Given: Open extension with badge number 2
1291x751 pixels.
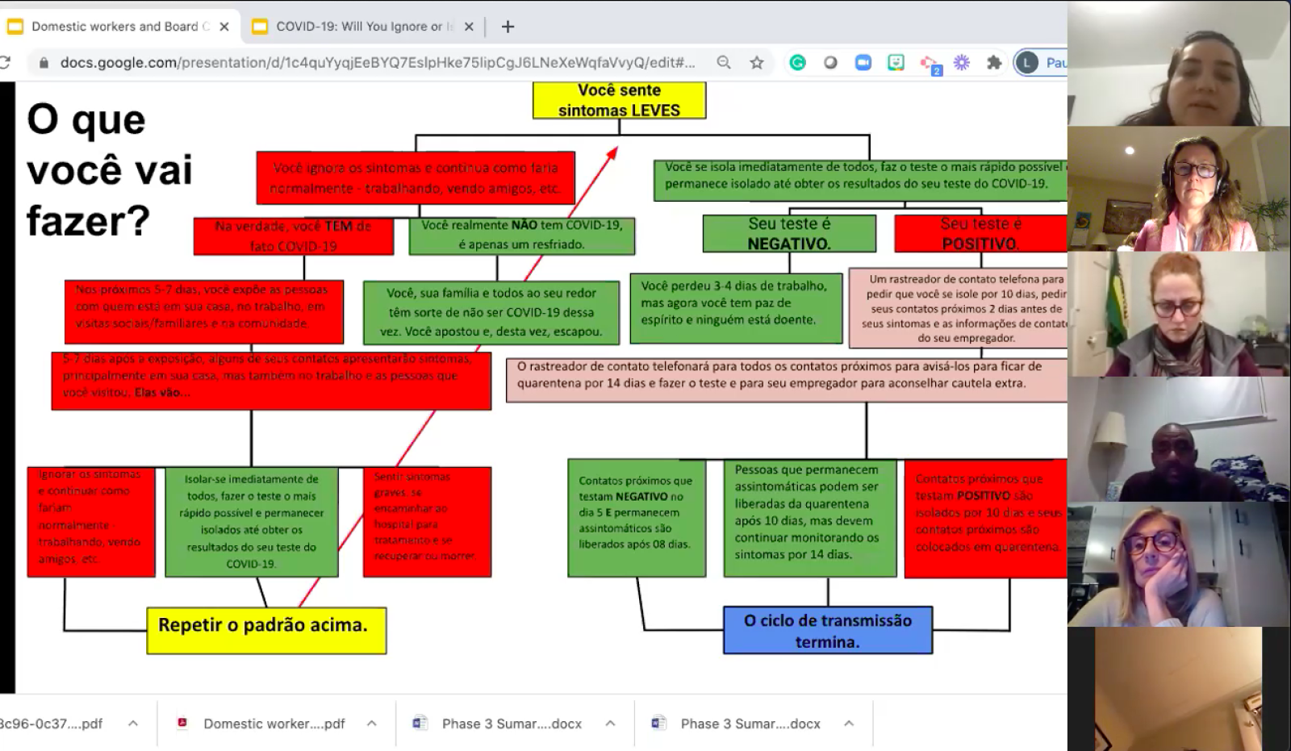Looking at the screenshot, I should (x=930, y=64).
